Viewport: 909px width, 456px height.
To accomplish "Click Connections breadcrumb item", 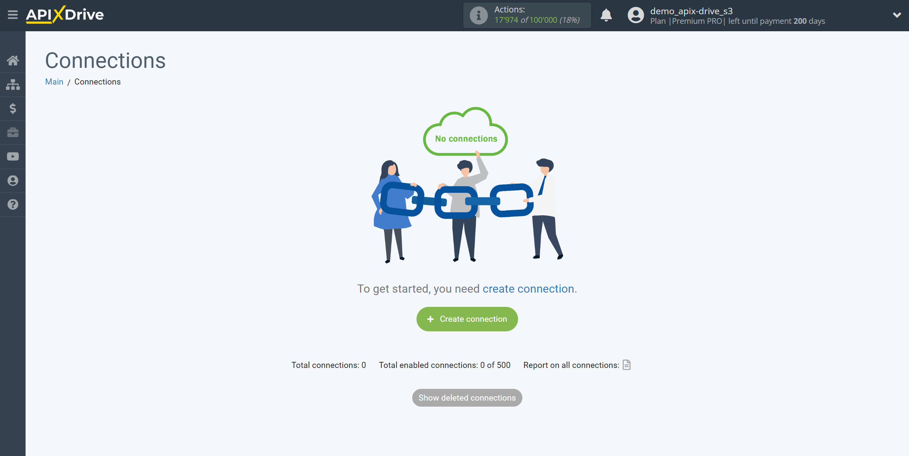I will (x=98, y=81).
